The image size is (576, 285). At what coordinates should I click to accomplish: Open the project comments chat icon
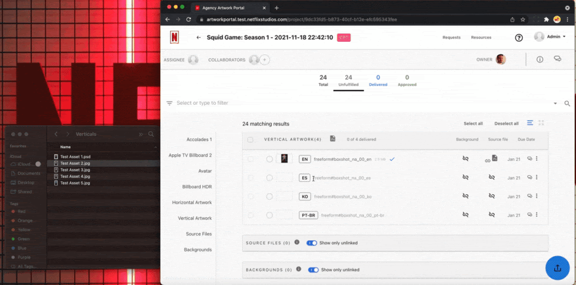[x=557, y=59]
